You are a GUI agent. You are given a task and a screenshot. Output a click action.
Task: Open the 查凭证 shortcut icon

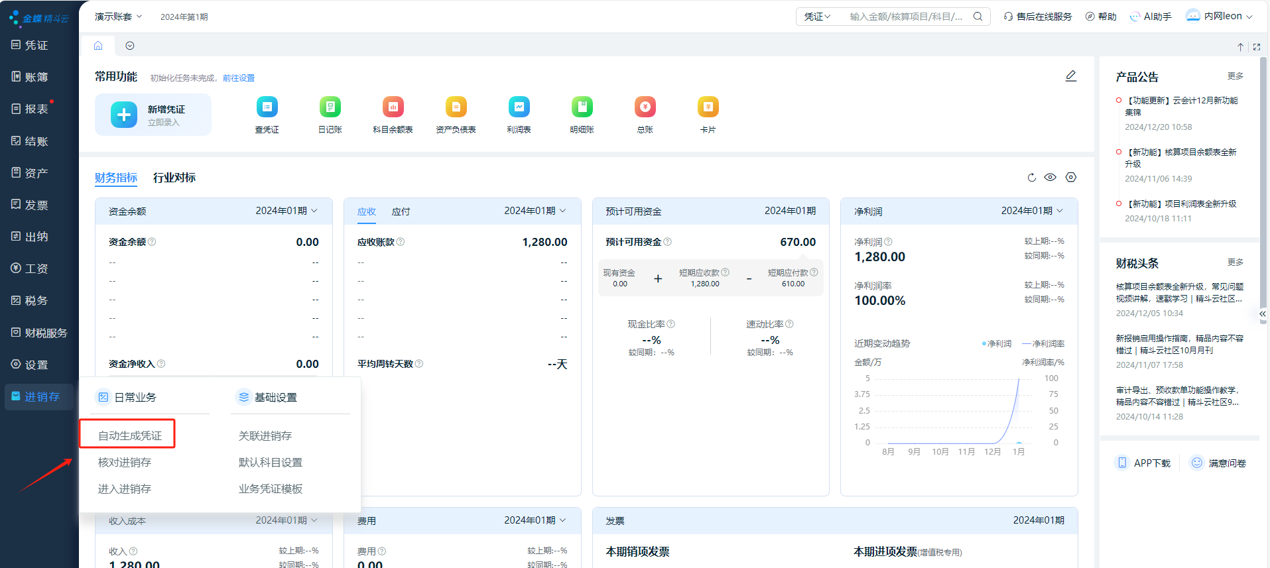[267, 107]
